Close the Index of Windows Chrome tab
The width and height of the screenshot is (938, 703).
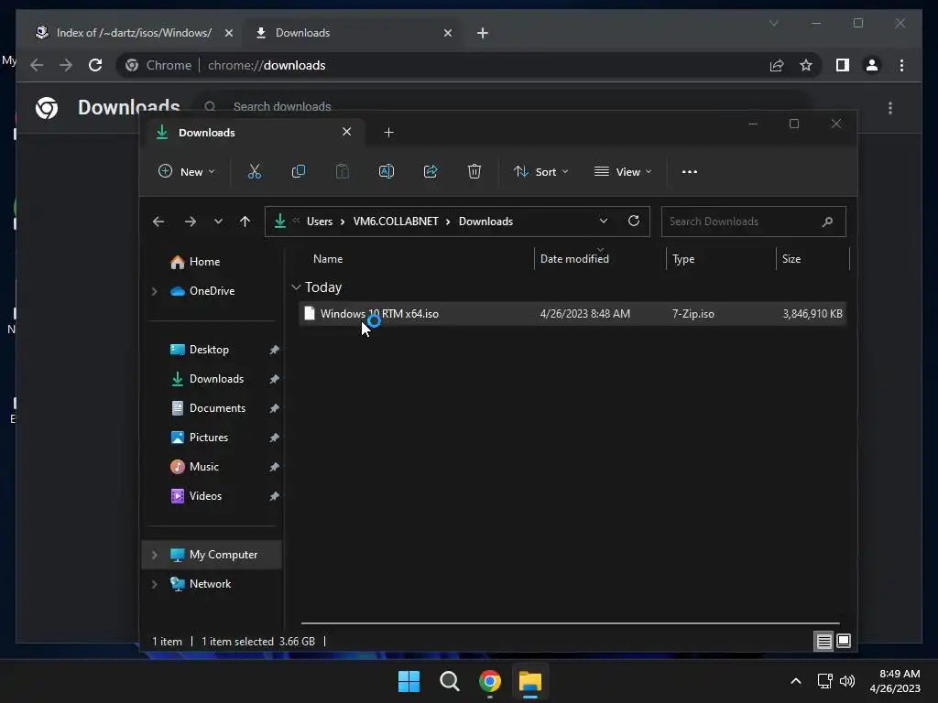(x=228, y=33)
